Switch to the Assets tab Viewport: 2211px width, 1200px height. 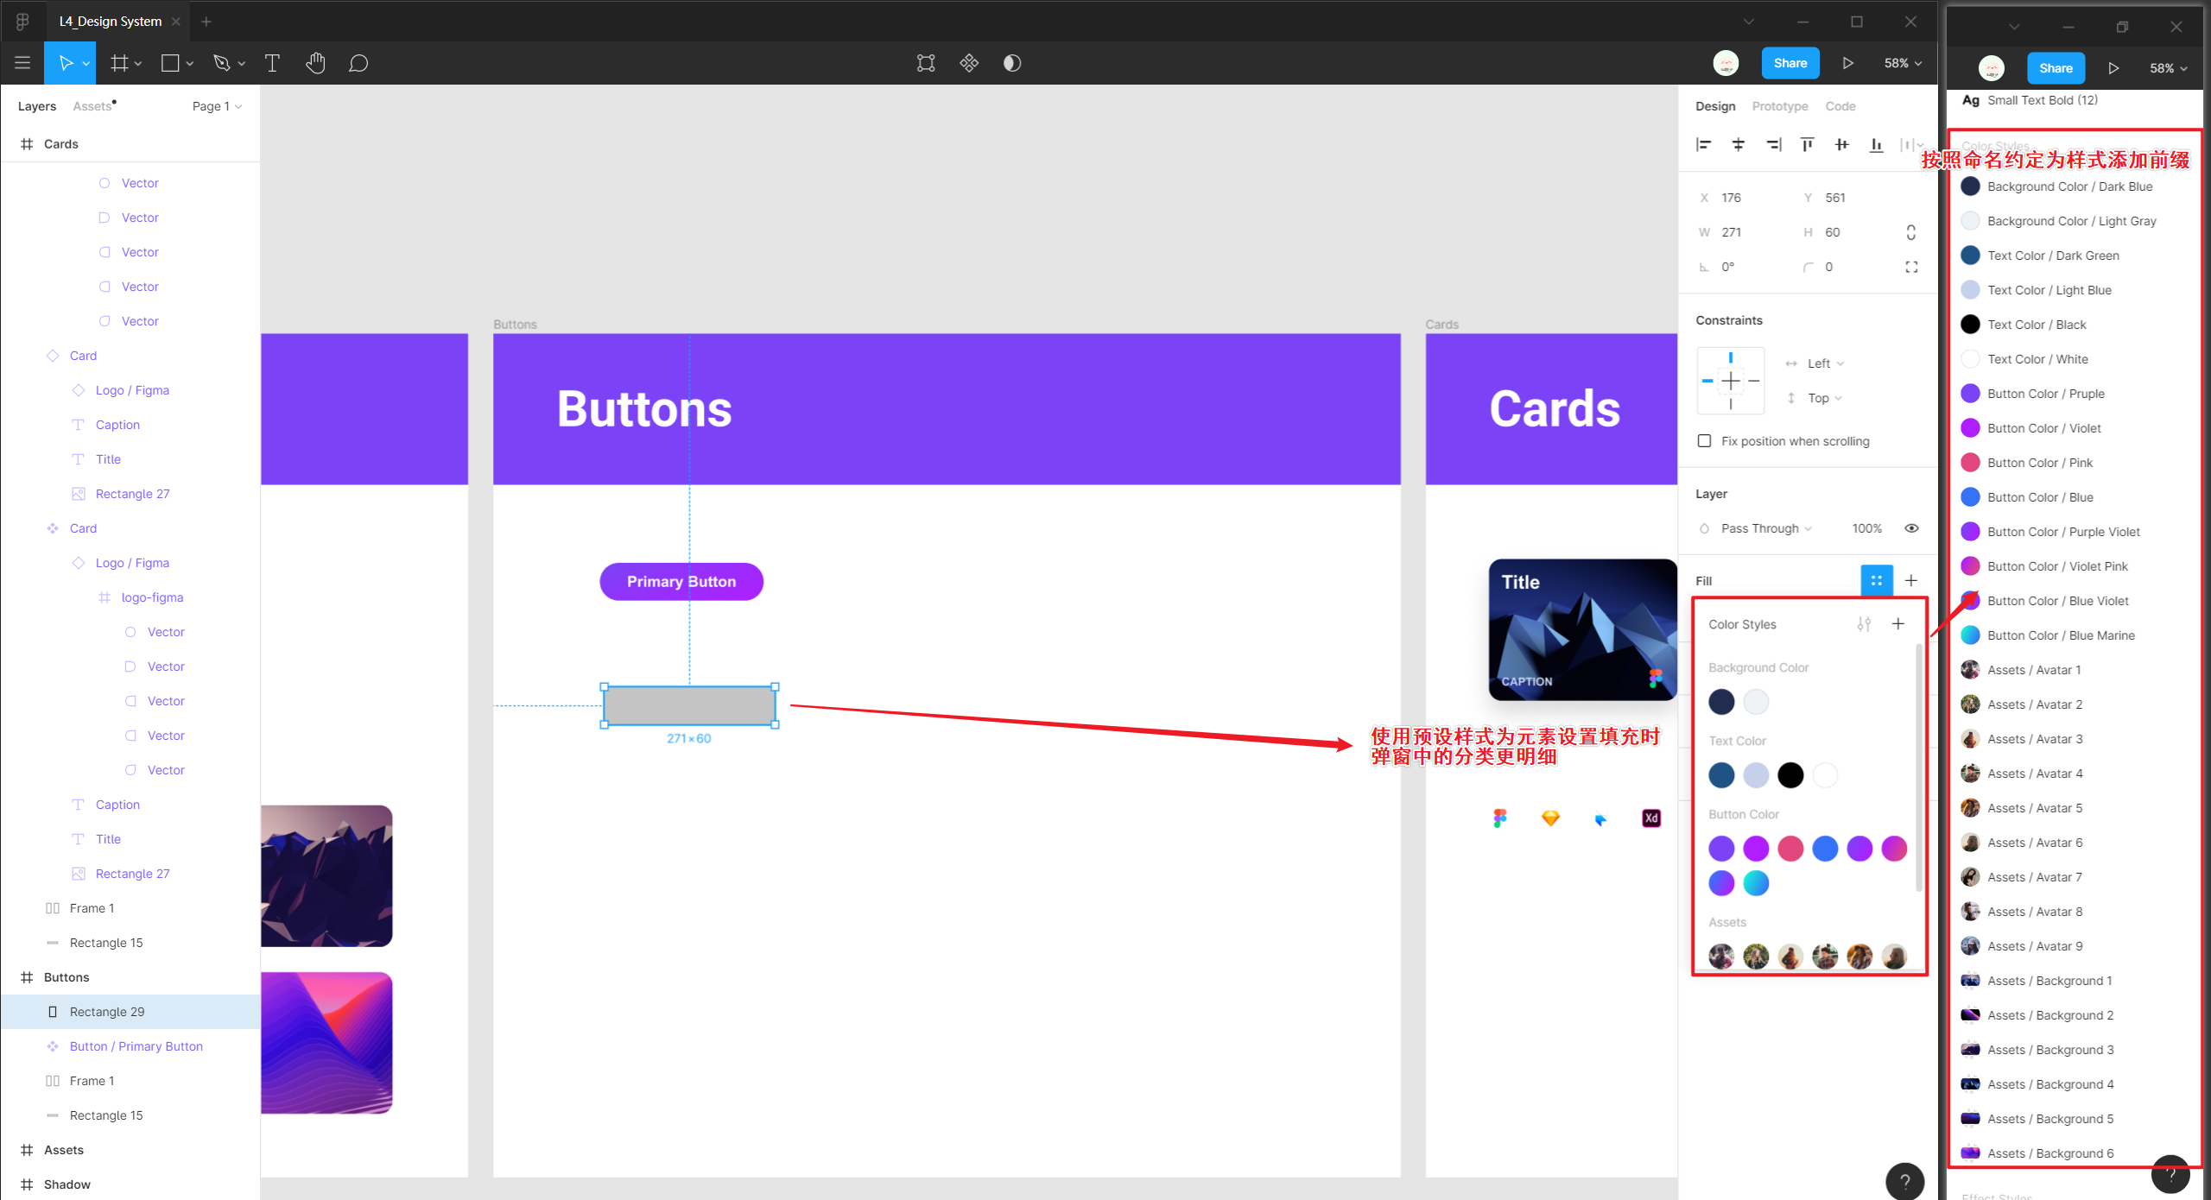click(92, 106)
